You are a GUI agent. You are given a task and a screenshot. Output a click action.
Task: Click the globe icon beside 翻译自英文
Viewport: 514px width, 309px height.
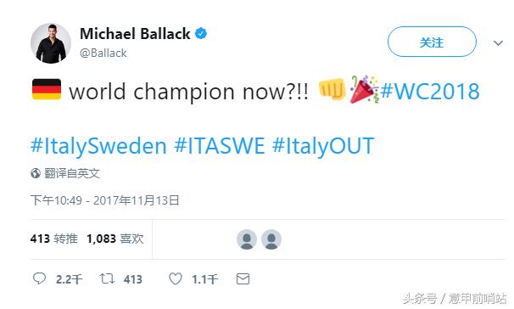point(36,173)
